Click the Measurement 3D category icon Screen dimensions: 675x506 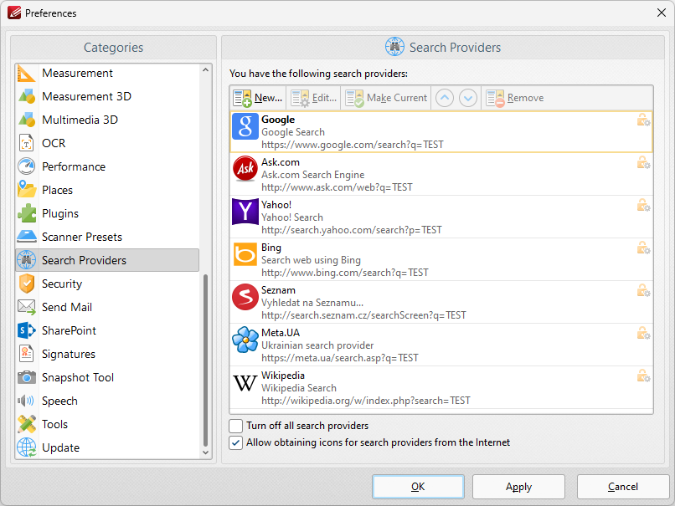pos(26,96)
